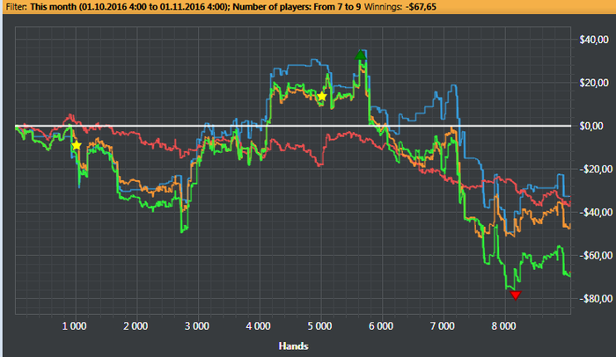Image resolution: width=616 pixels, height=357 pixels.
Task: Click the -$20,00 axis label
Action: point(596,169)
